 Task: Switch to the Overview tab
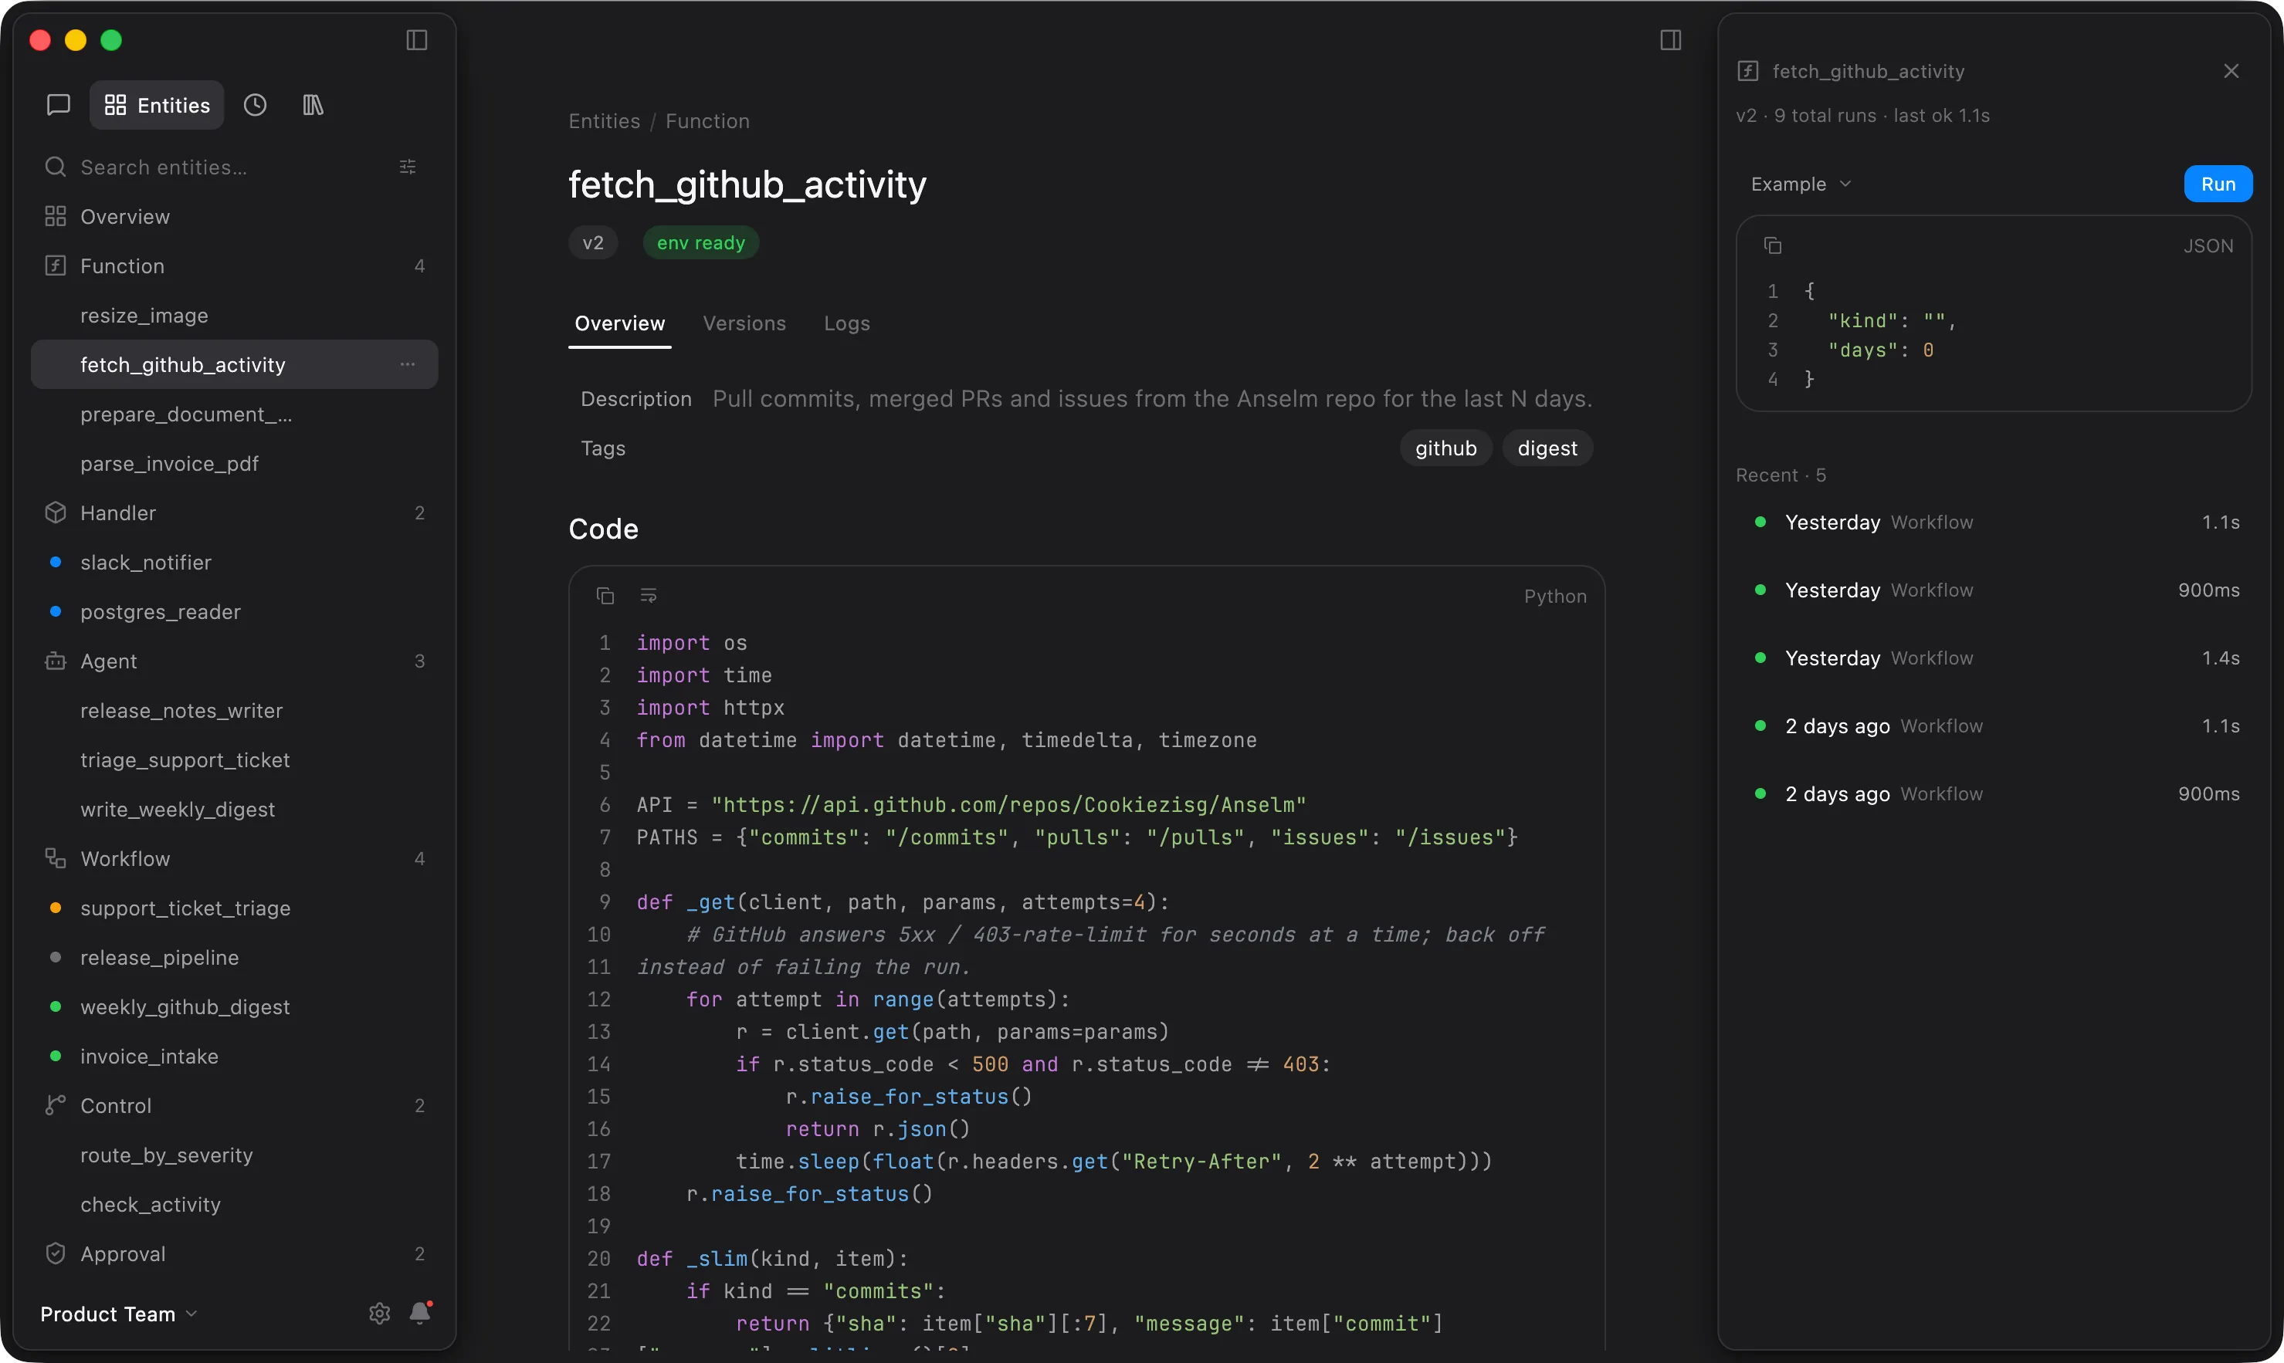pos(619,323)
